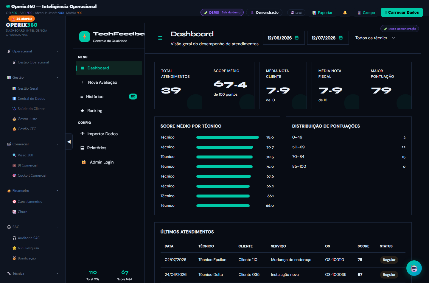Select Ranking in the menu
Screen dimensions: 429x283
click(x=109, y=111)
